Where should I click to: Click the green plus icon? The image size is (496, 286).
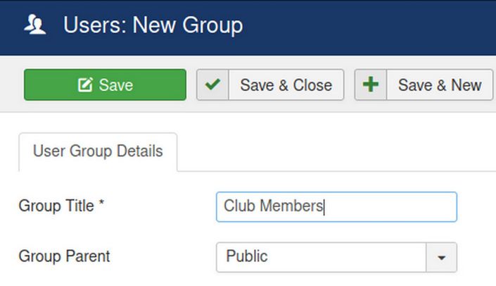[371, 85]
